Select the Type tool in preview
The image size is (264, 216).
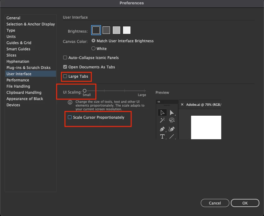click(162, 136)
